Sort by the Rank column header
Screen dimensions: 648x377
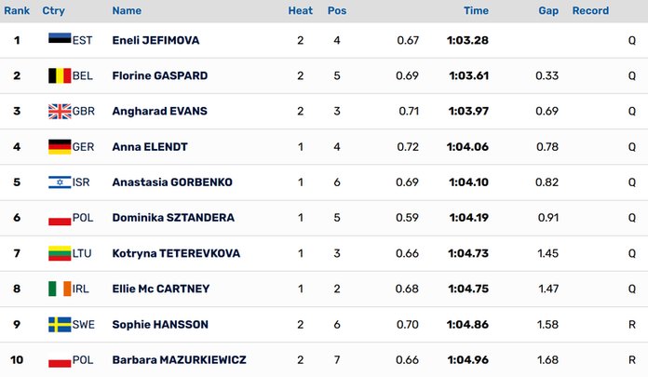[17, 11]
